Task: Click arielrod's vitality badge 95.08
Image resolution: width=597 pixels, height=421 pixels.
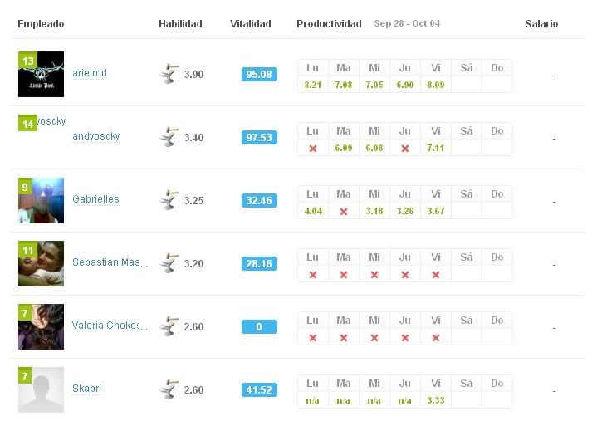Action: (259, 74)
